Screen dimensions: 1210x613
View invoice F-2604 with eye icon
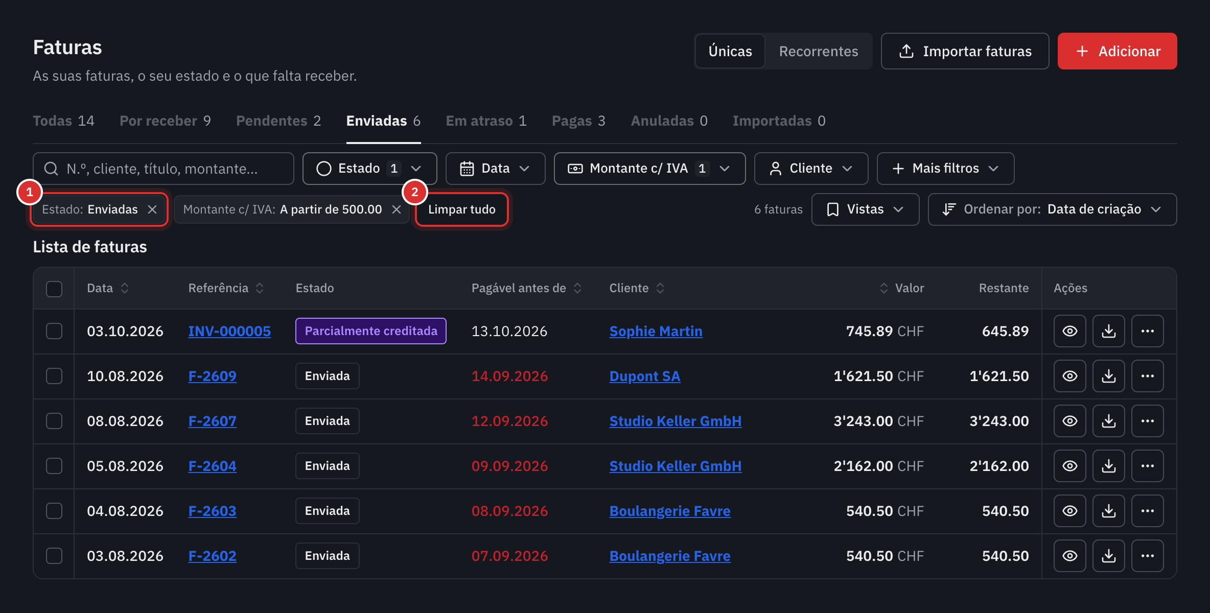click(1069, 466)
